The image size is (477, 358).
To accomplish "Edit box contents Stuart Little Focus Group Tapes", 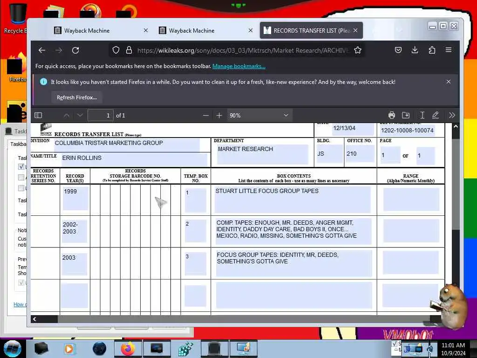I will pos(293,200).
